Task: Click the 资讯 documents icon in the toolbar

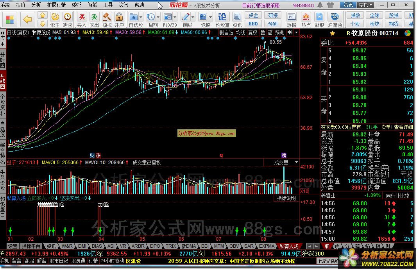Action: click(x=237, y=17)
